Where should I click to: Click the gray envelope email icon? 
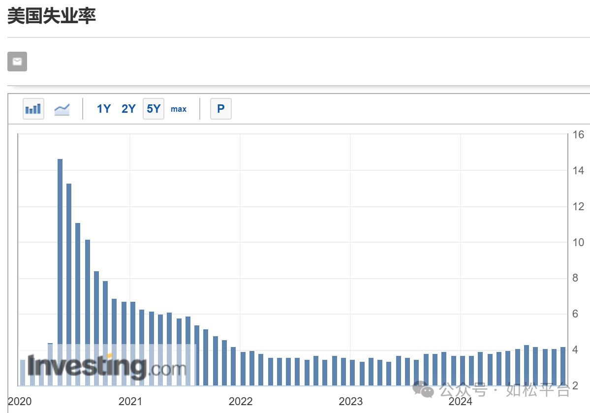[x=17, y=62]
